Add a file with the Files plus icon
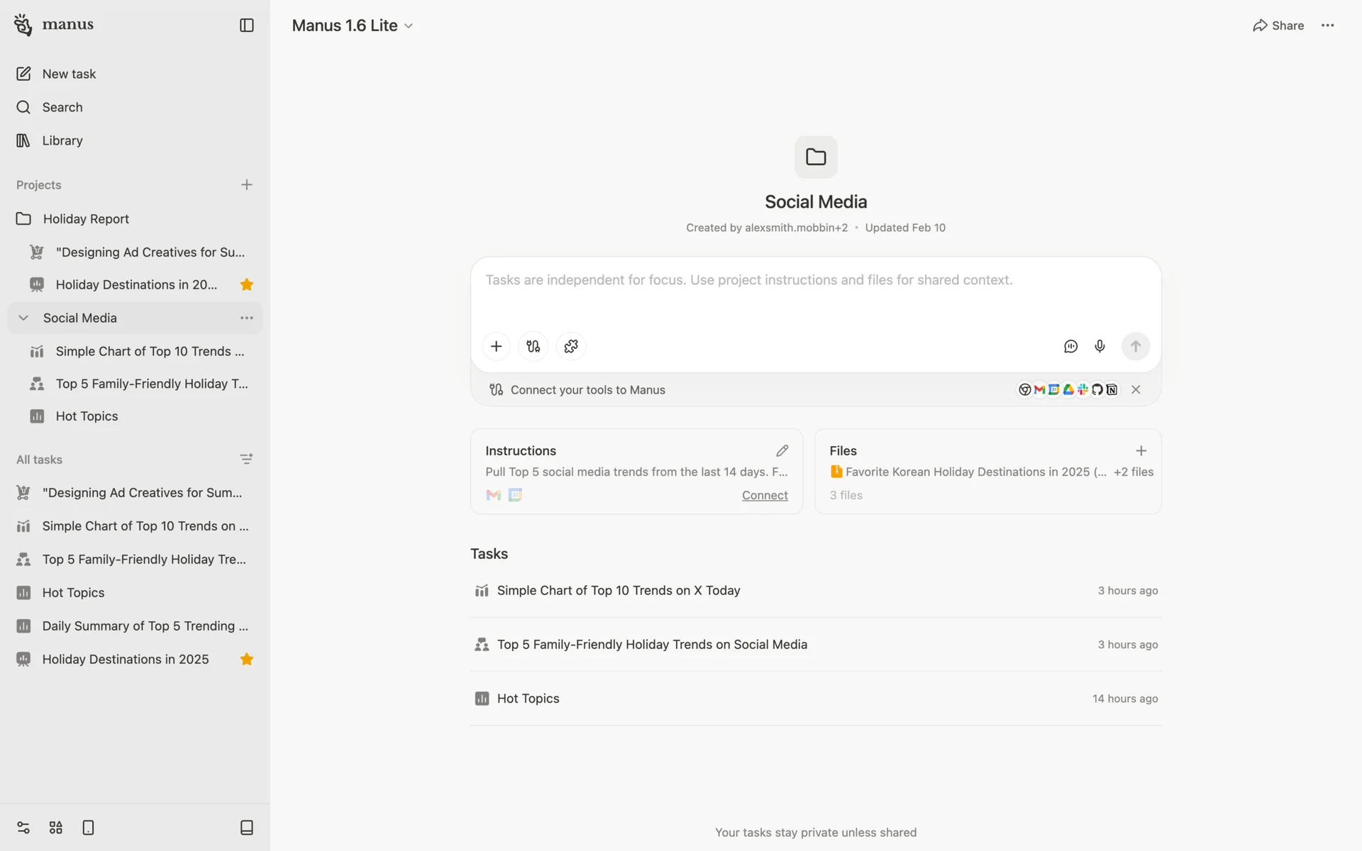 point(1141,451)
